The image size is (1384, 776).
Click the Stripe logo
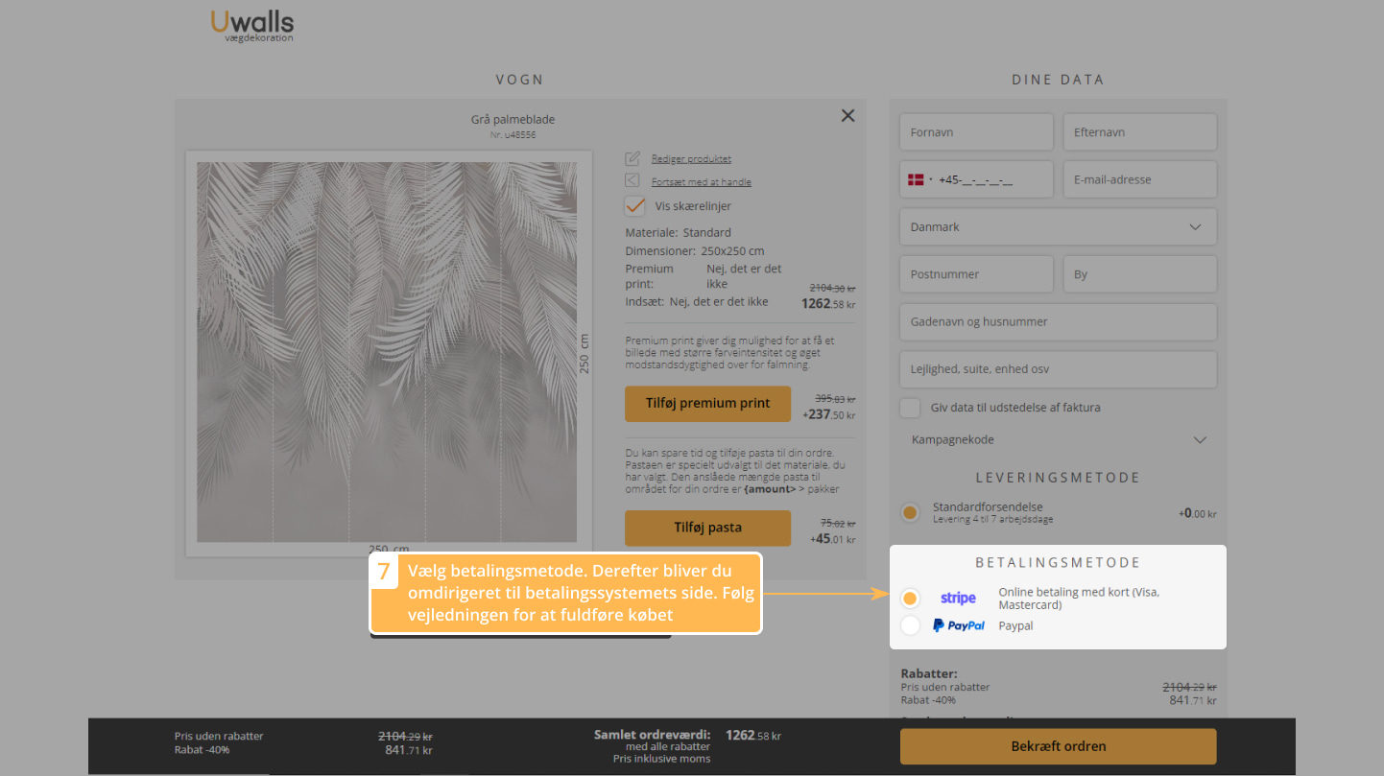pyautogui.click(x=958, y=599)
